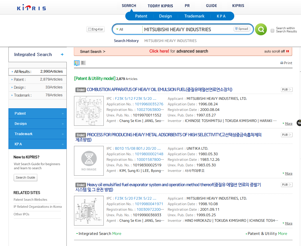Open drawing thumbnail of evaporator system patent
Viewport: 301px width, 246px height.
tap(89, 211)
